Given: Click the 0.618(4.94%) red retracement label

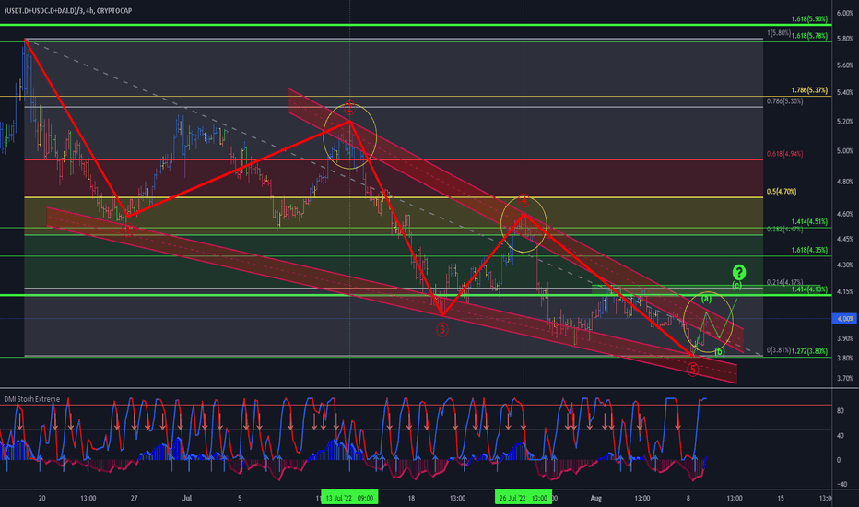Looking at the screenshot, I should pos(785,154).
